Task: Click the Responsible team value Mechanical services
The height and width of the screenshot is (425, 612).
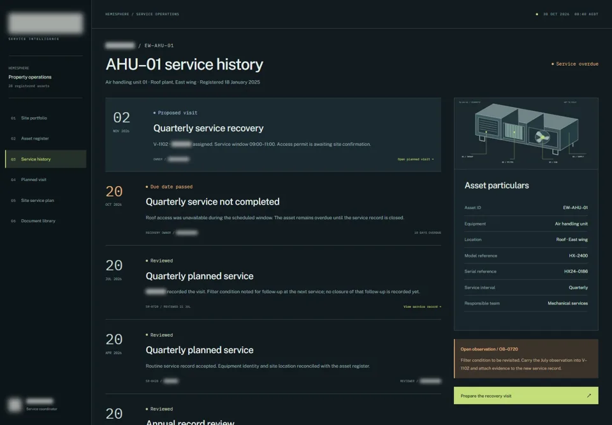Action: (x=567, y=303)
